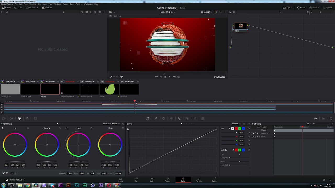Open the Custom curves dropdown

(x=236, y=124)
